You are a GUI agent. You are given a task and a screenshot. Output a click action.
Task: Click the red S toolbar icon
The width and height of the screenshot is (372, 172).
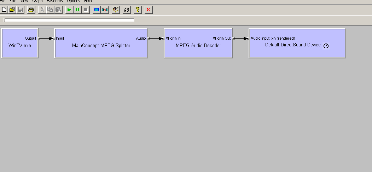pyautogui.click(x=149, y=10)
